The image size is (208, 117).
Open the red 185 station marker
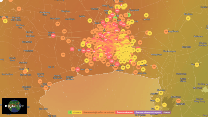[78, 69]
